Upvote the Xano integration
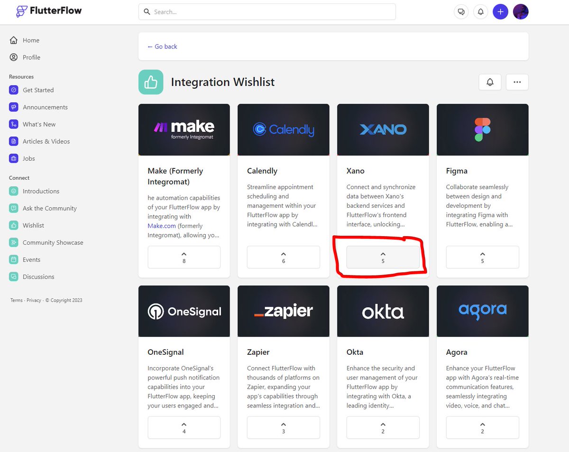569x452 pixels. point(383,257)
